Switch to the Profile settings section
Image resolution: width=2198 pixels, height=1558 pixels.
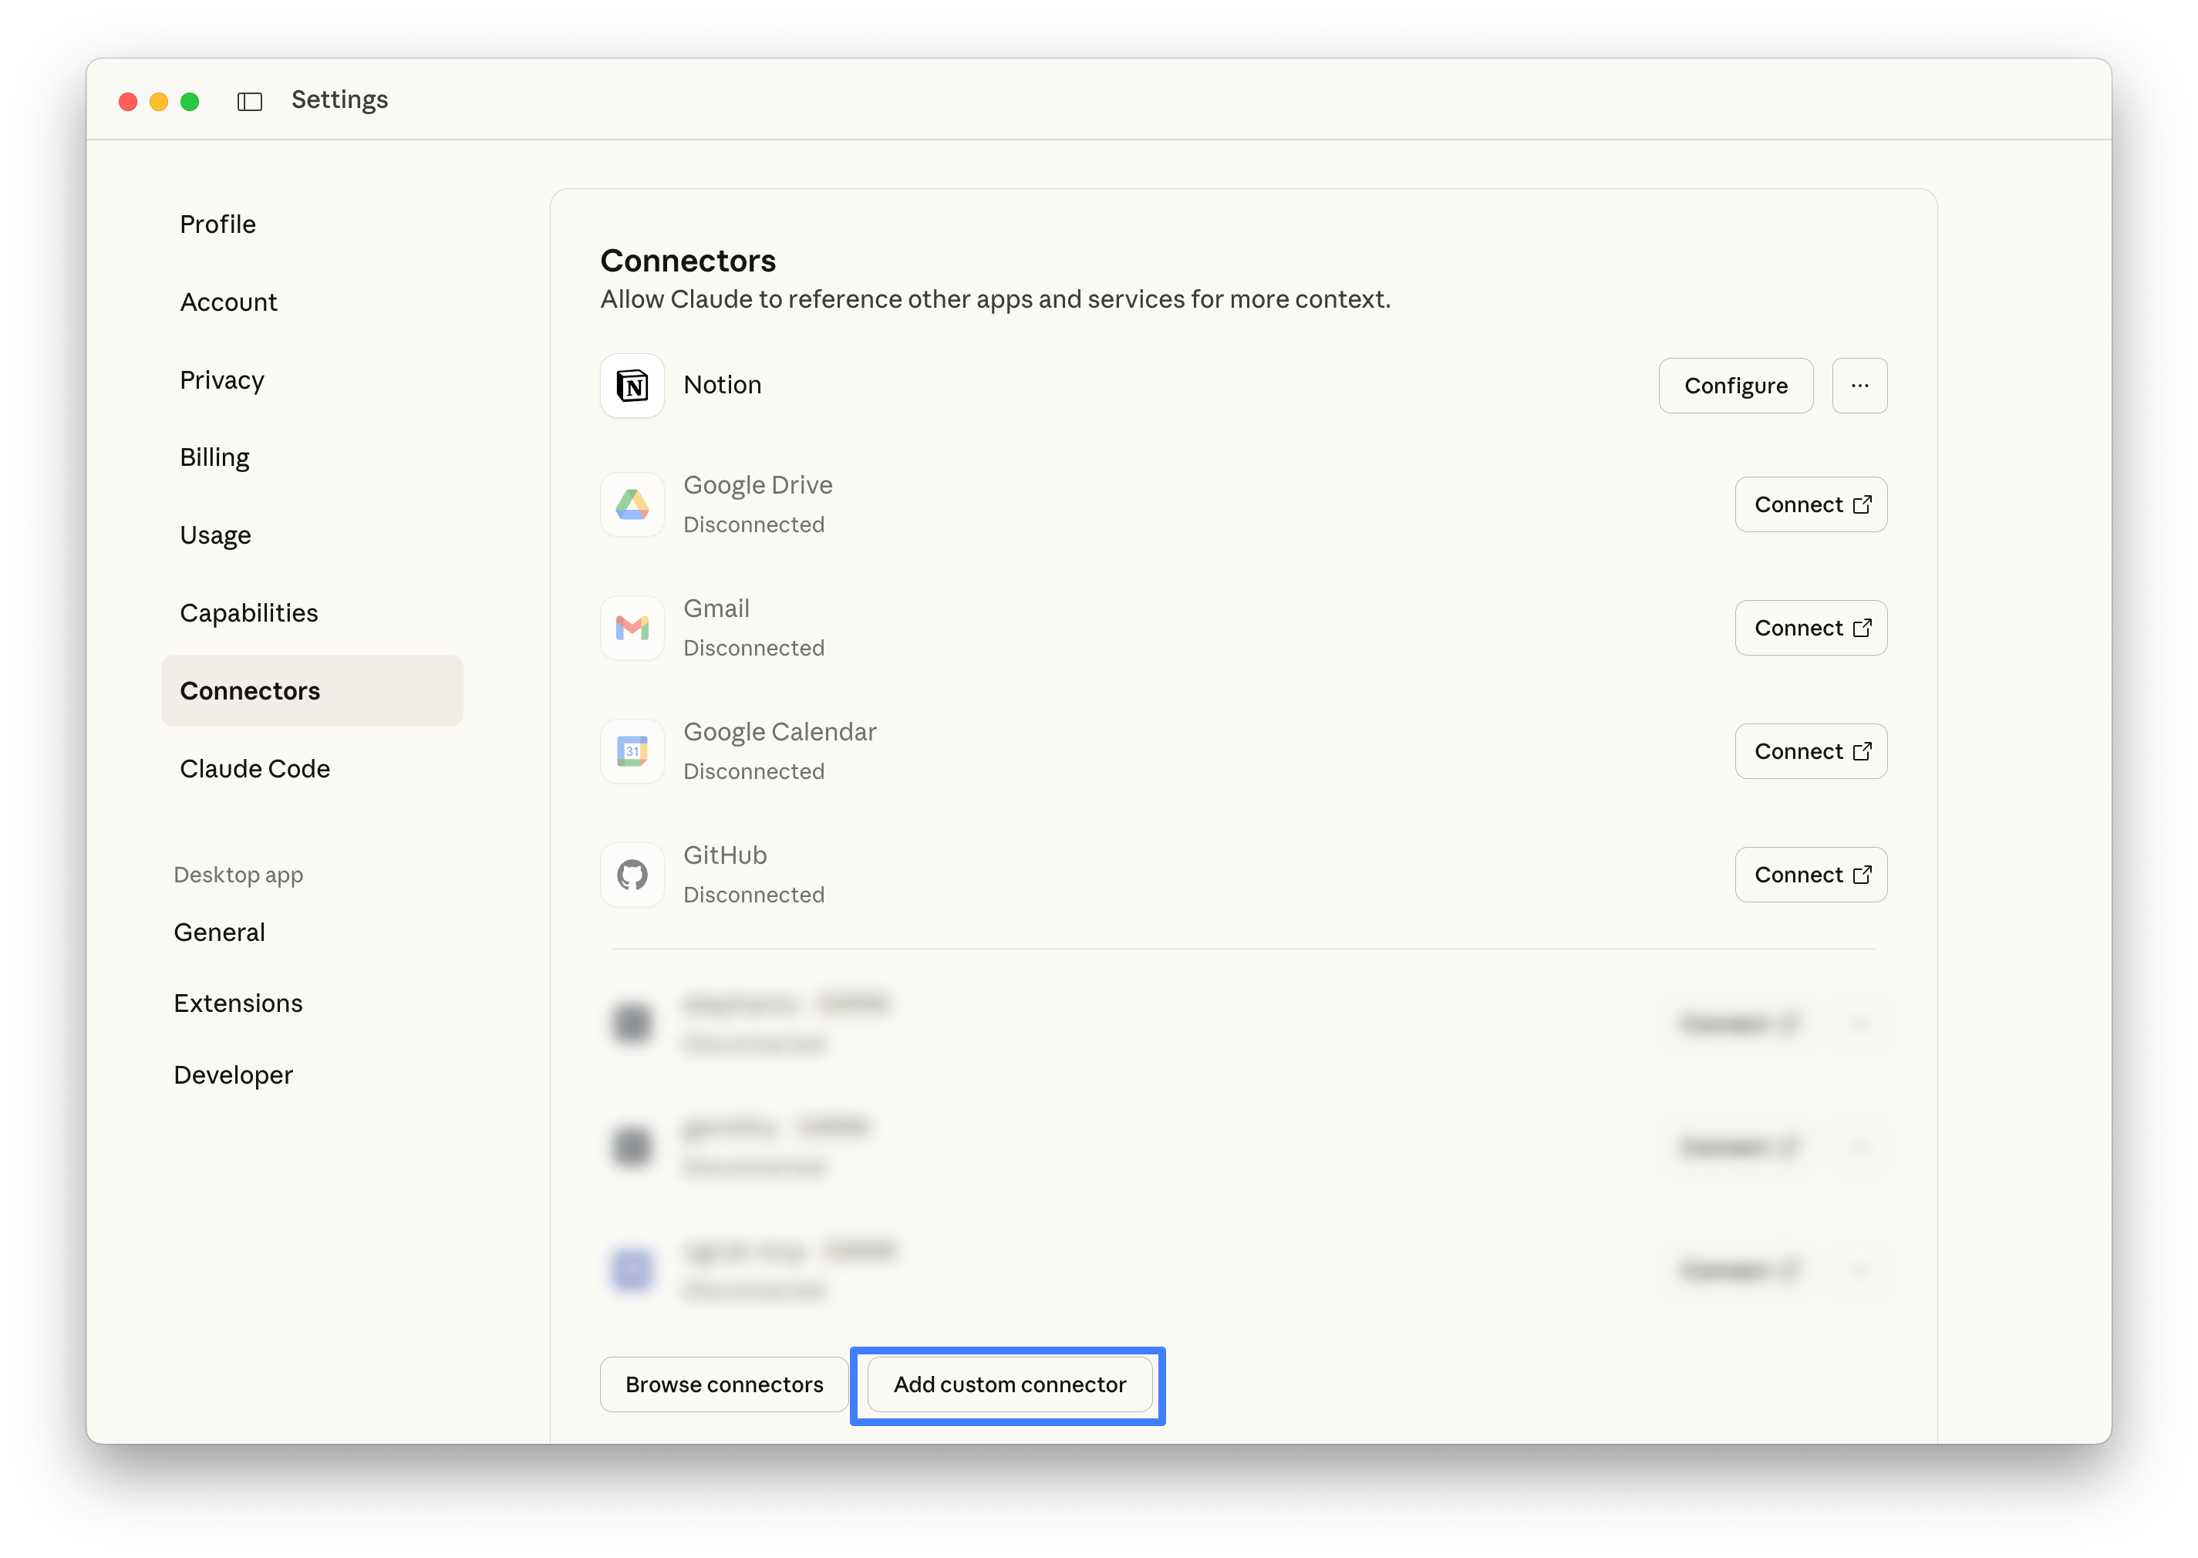(x=217, y=224)
